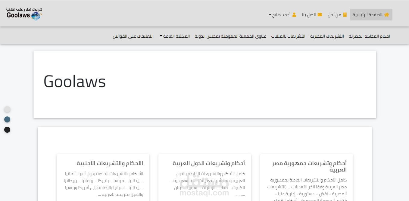Expand the المكتبة العامة dropdown arrow
The height and width of the screenshot is (201, 409).
[161, 36]
